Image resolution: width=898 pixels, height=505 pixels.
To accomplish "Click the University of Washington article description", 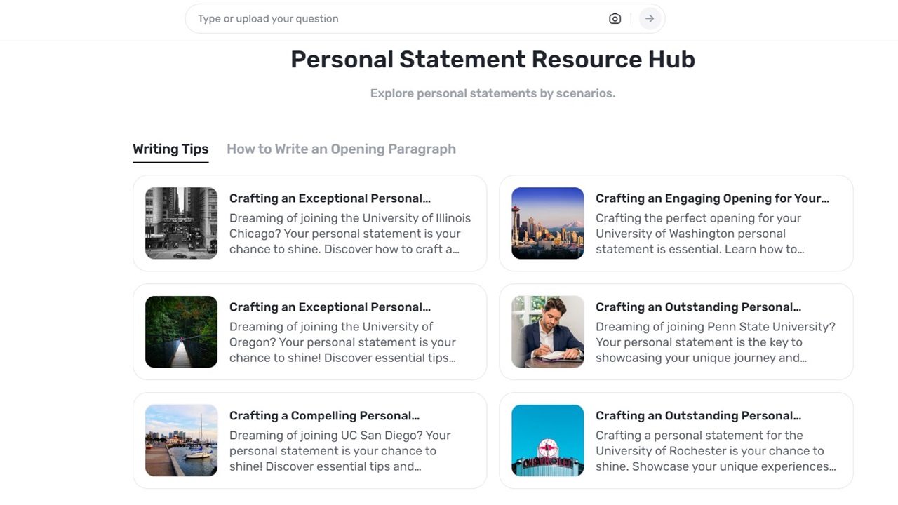I will [x=699, y=234].
